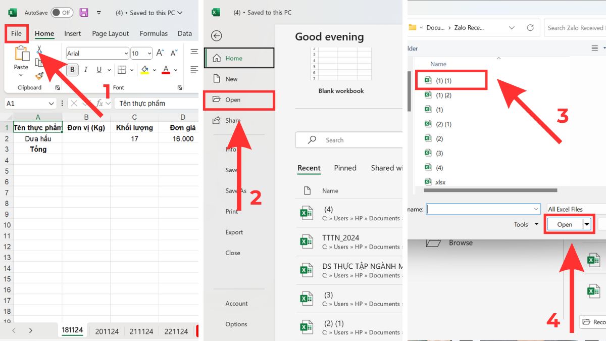The width and height of the screenshot is (606, 341).
Task: Switch to the 201124 sheet tab
Action: (107, 331)
